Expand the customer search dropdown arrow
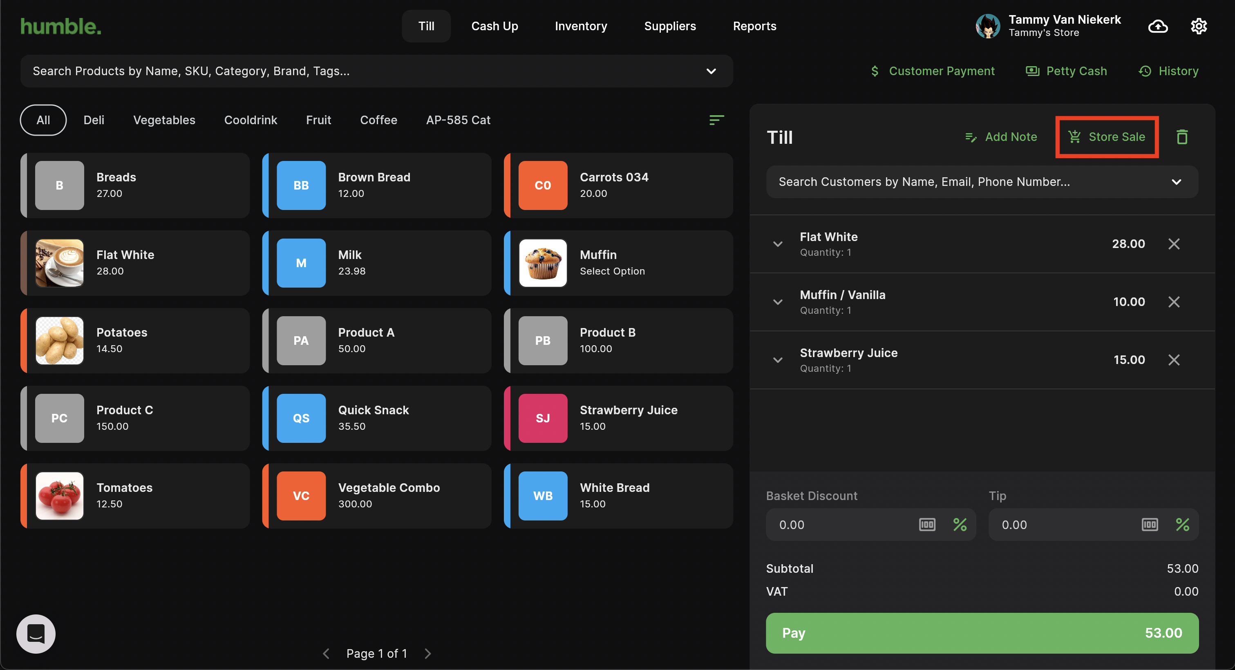 (x=1176, y=182)
